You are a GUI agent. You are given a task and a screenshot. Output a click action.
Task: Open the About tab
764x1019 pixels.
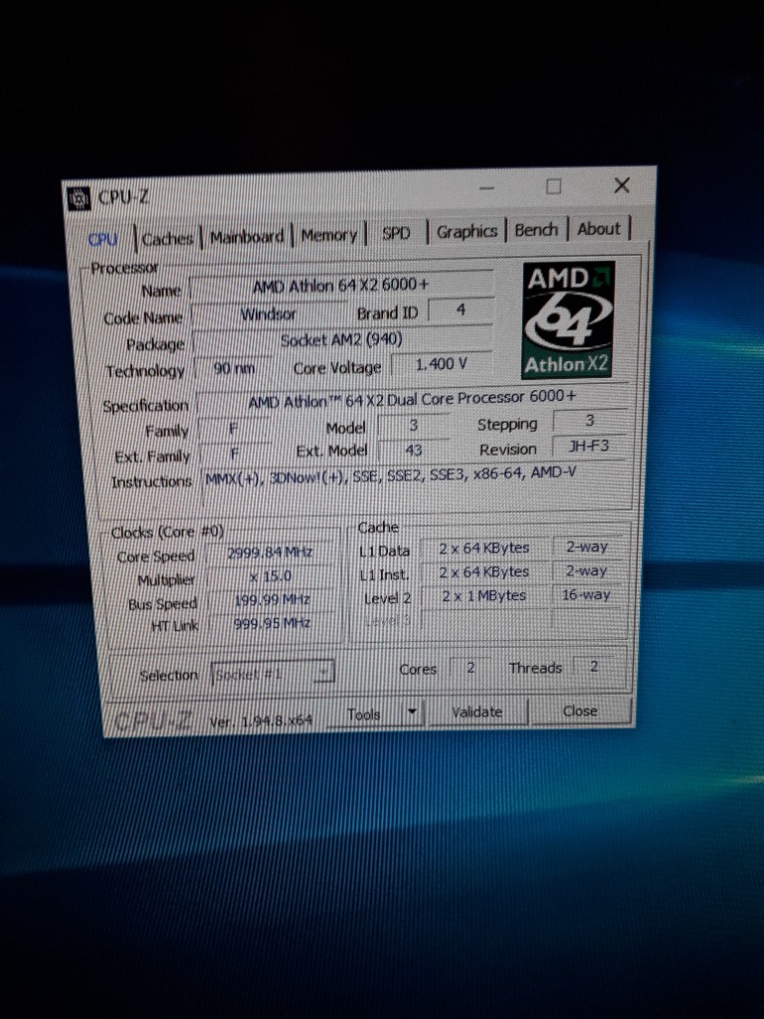[598, 228]
